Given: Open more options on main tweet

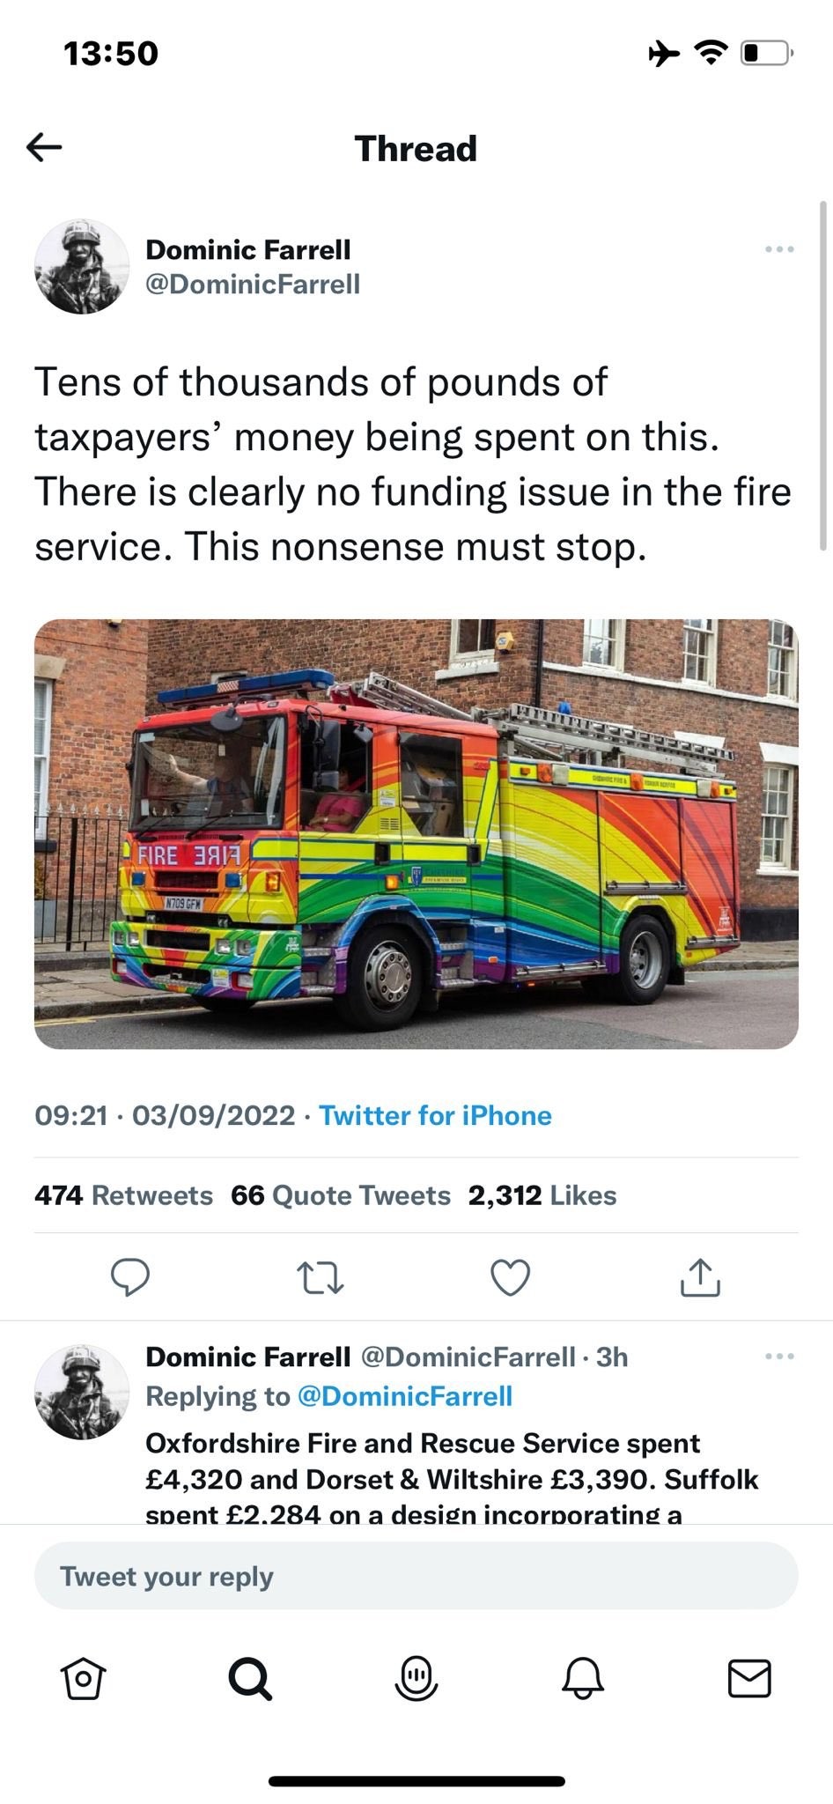Looking at the screenshot, I should click(x=779, y=249).
